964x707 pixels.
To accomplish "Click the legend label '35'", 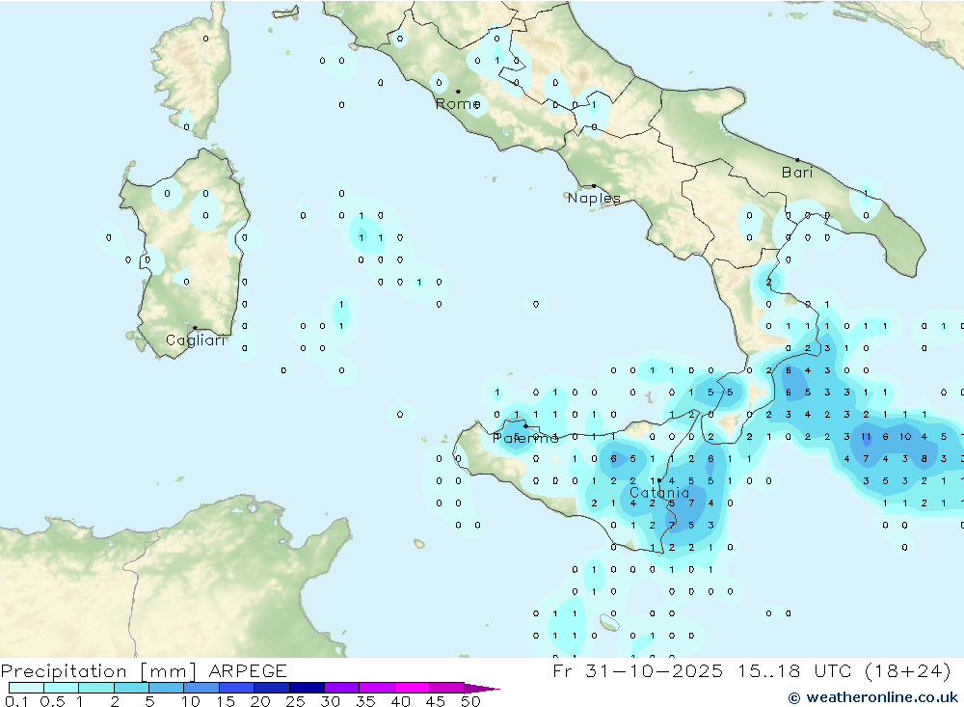I will pos(365,701).
